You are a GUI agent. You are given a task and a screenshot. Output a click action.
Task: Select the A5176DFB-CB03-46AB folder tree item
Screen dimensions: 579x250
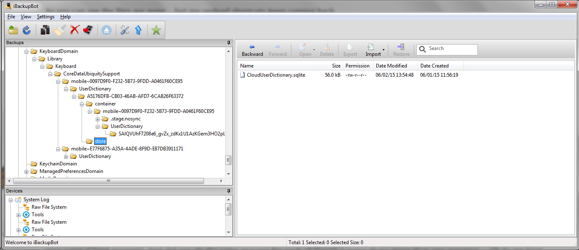135,96
